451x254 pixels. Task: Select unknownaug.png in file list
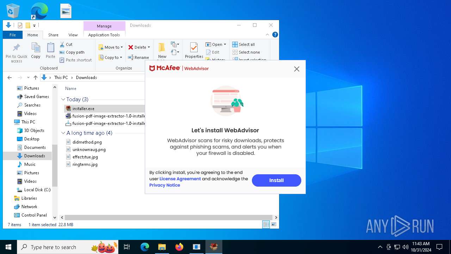(x=89, y=150)
